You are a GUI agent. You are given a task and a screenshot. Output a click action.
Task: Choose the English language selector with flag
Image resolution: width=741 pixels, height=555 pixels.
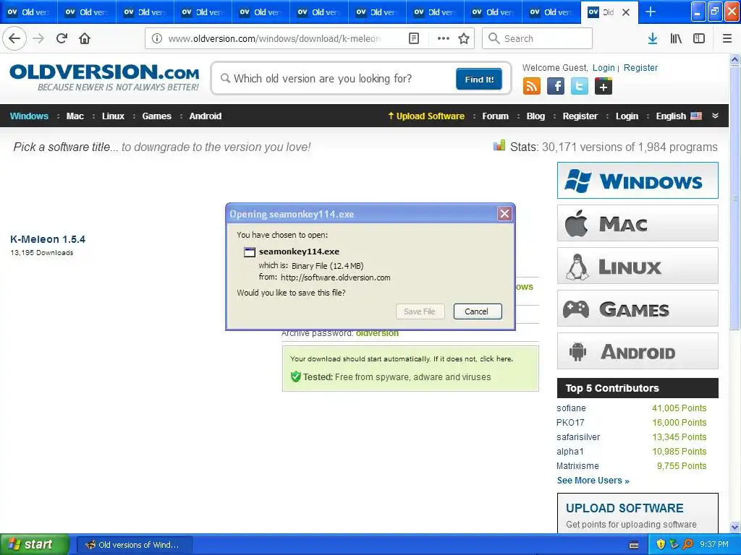(x=679, y=116)
